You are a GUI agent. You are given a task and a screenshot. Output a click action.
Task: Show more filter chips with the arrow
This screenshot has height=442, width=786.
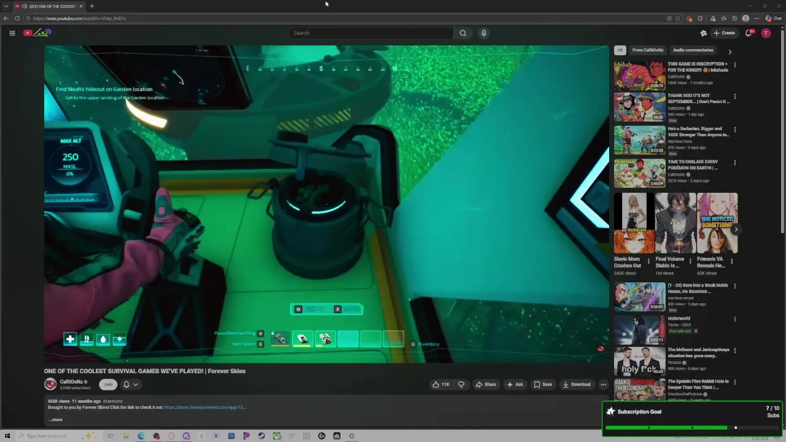(730, 52)
